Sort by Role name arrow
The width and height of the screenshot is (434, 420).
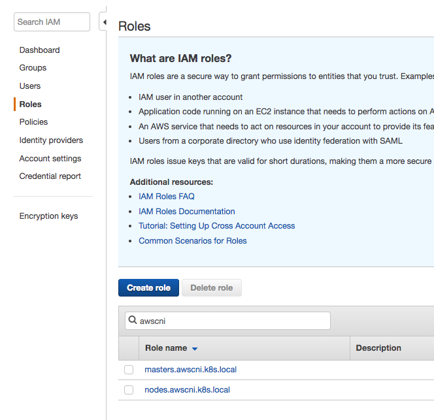click(x=195, y=349)
